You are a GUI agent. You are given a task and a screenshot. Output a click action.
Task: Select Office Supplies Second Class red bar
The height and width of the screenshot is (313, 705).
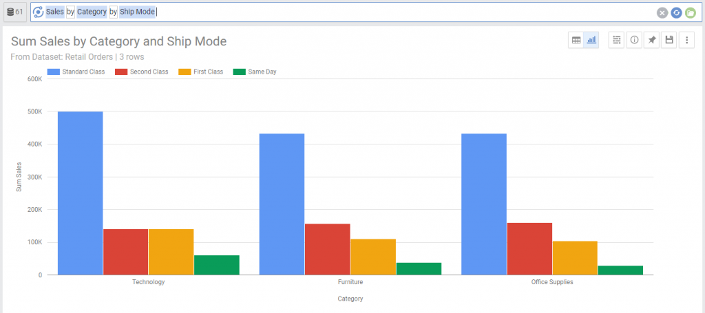pos(529,249)
